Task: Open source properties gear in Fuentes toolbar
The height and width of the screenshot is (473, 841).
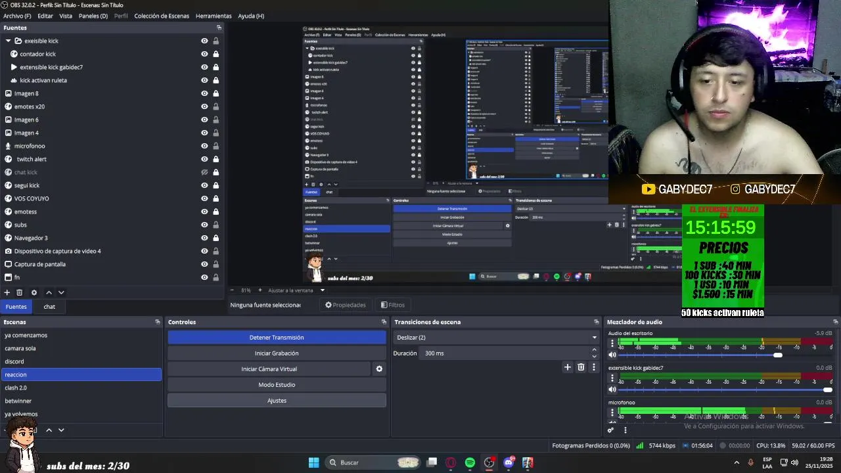Action: click(x=34, y=292)
